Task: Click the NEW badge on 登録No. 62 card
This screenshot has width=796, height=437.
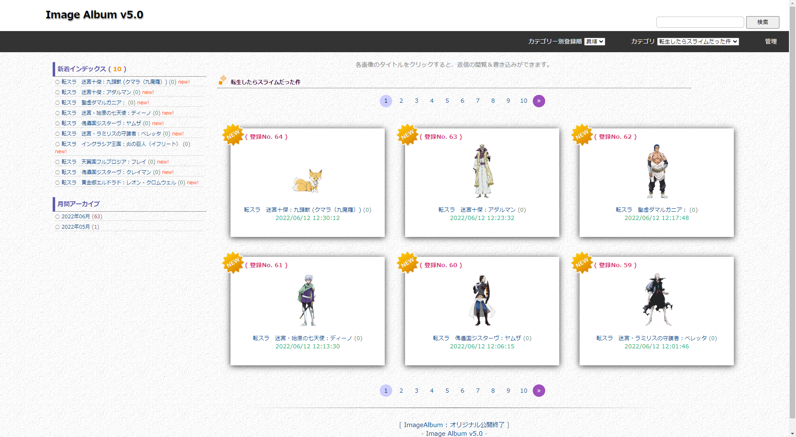Action: [582, 135]
